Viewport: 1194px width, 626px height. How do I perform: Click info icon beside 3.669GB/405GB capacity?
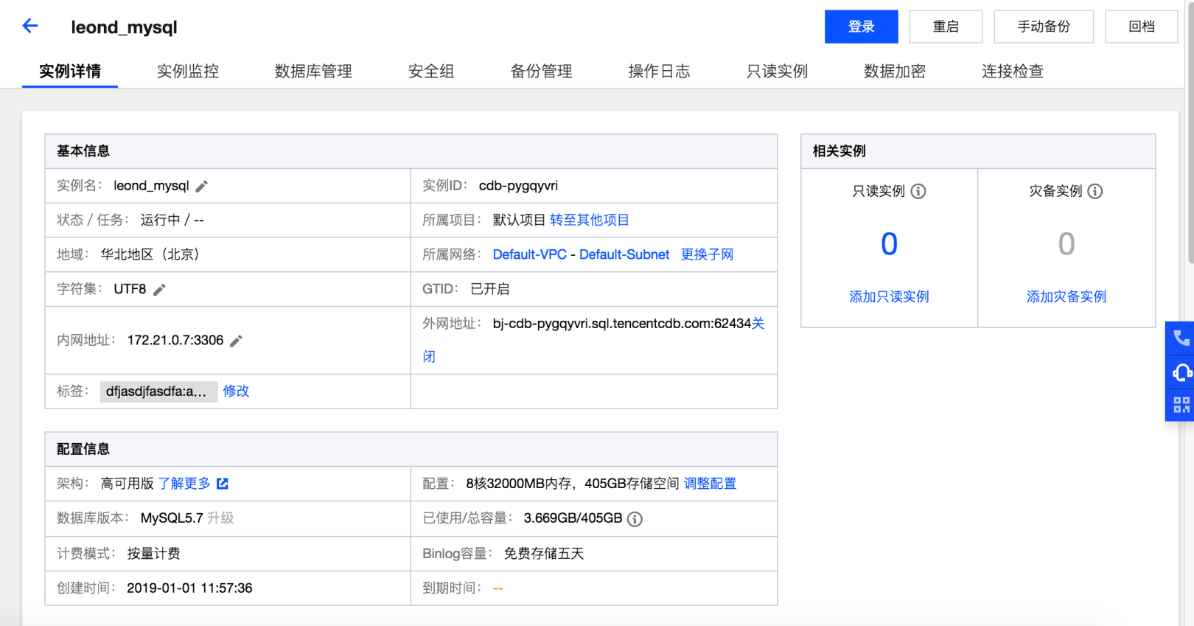tap(635, 519)
